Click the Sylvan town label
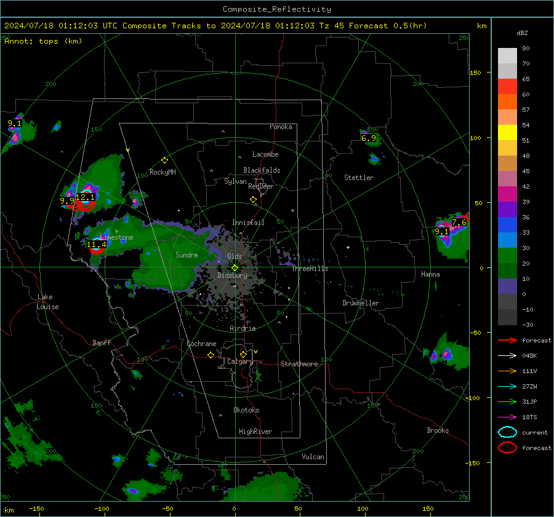The height and width of the screenshot is (517, 554). click(x=235, y=181)
